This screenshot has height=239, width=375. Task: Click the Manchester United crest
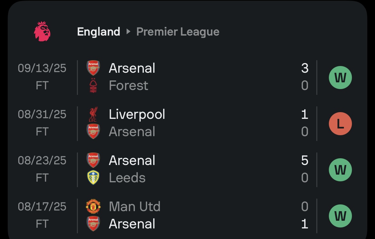(x=93, y=207)
